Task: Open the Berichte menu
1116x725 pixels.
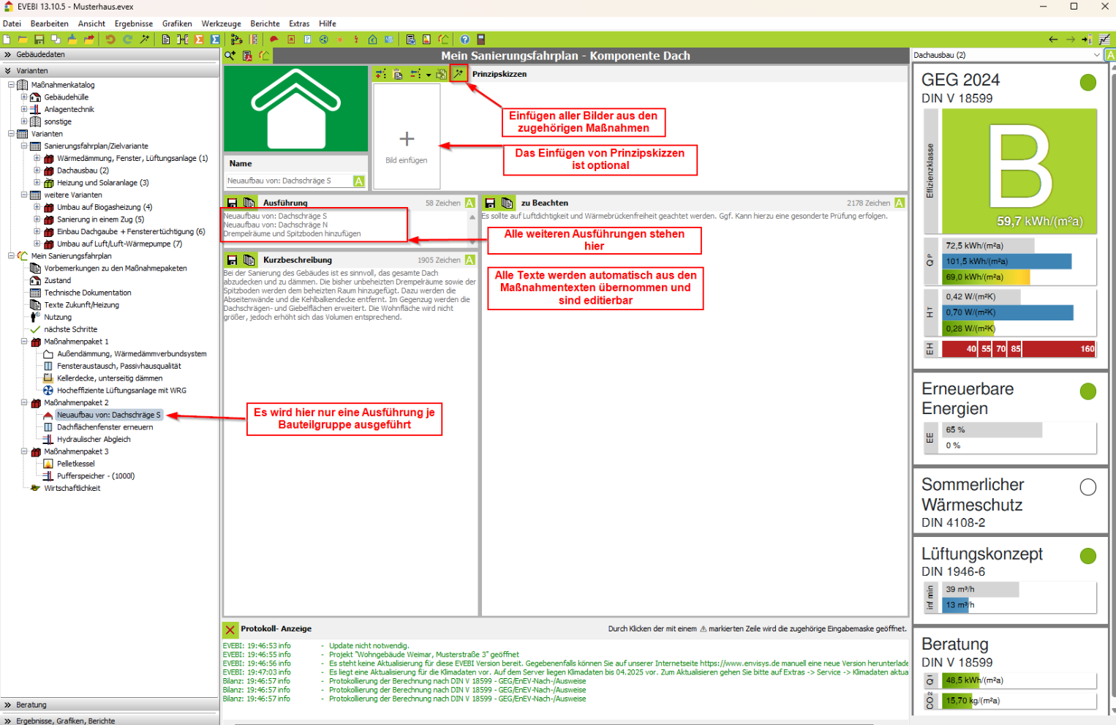Action: point(265,23)
